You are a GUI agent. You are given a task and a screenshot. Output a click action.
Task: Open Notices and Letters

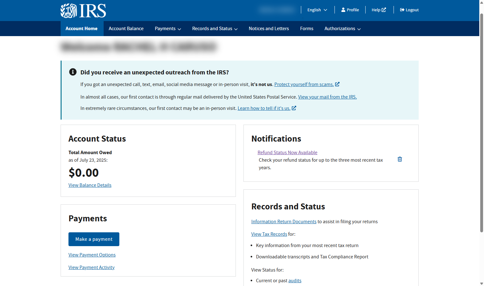(269, 29)
